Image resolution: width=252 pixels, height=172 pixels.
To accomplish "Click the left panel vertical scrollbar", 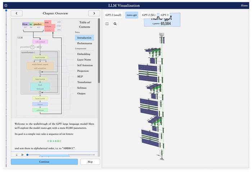I will (99, 51).
